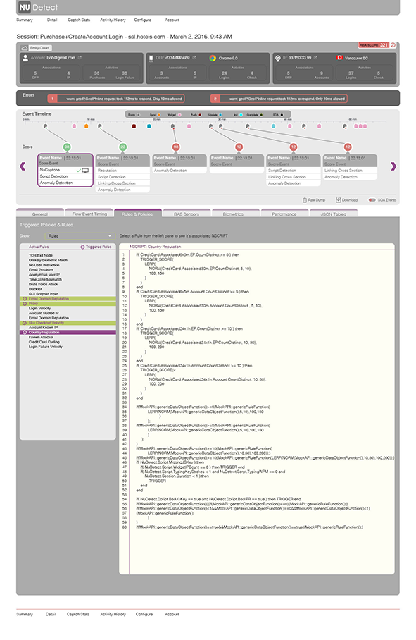Open Activity History in footer navigation
This screenshot has height=640, width=416.
coord(113,615)
